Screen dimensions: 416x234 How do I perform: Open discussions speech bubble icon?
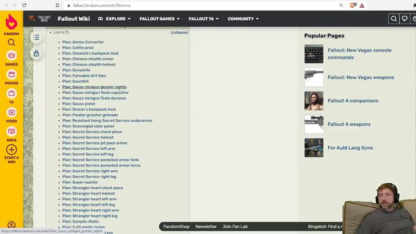(x=404, y=19)
